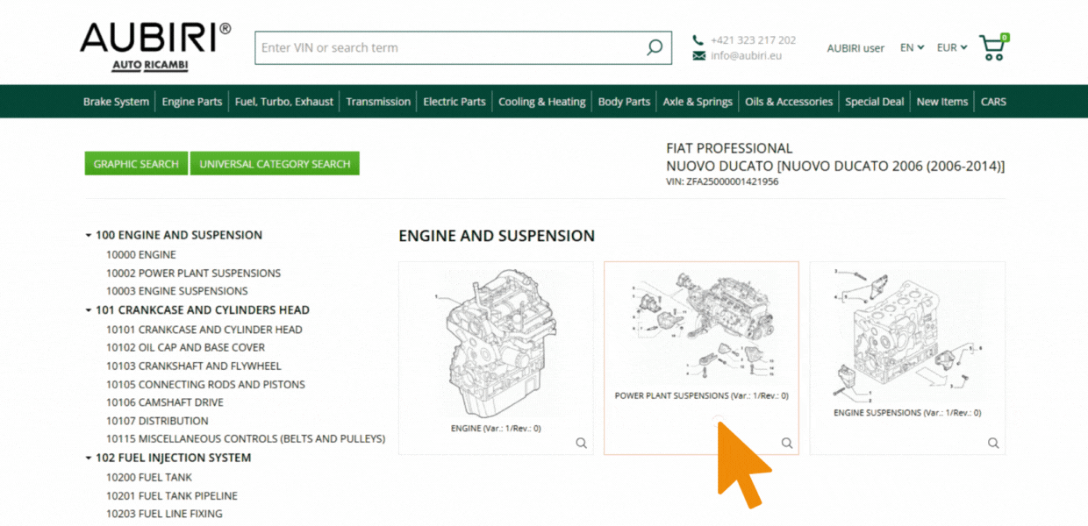Click the search magnifier icon
Viewport: 1088px width, 526px height.
tap(655, 47)
